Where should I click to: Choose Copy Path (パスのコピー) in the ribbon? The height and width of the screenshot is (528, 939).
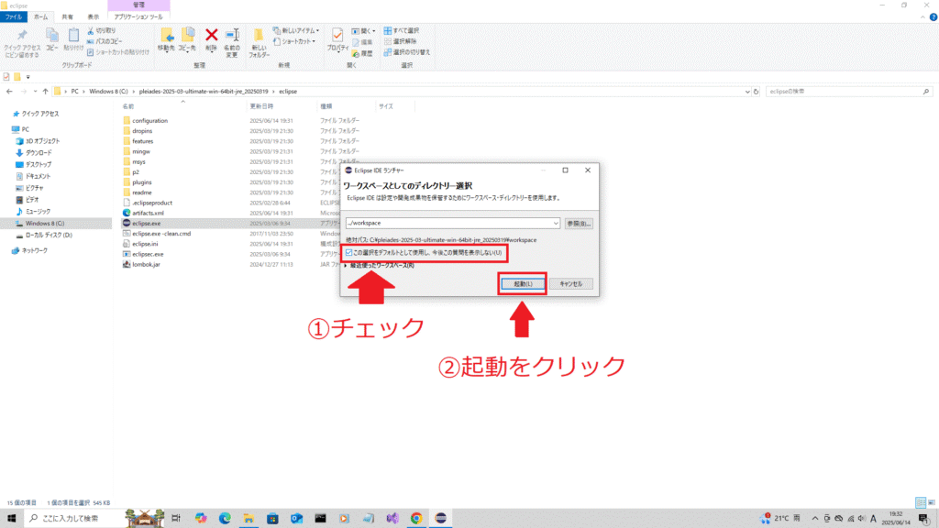[x=105, y=41]
